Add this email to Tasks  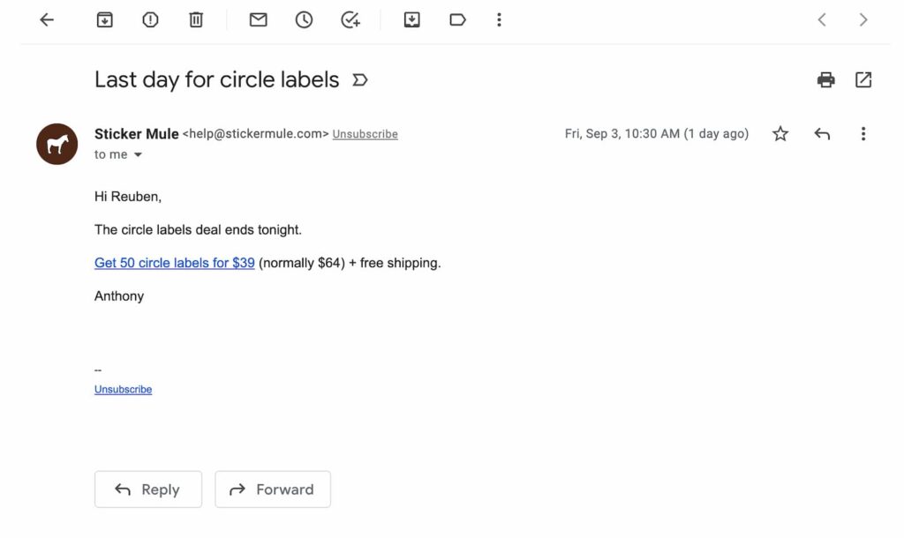coord(350,19)
